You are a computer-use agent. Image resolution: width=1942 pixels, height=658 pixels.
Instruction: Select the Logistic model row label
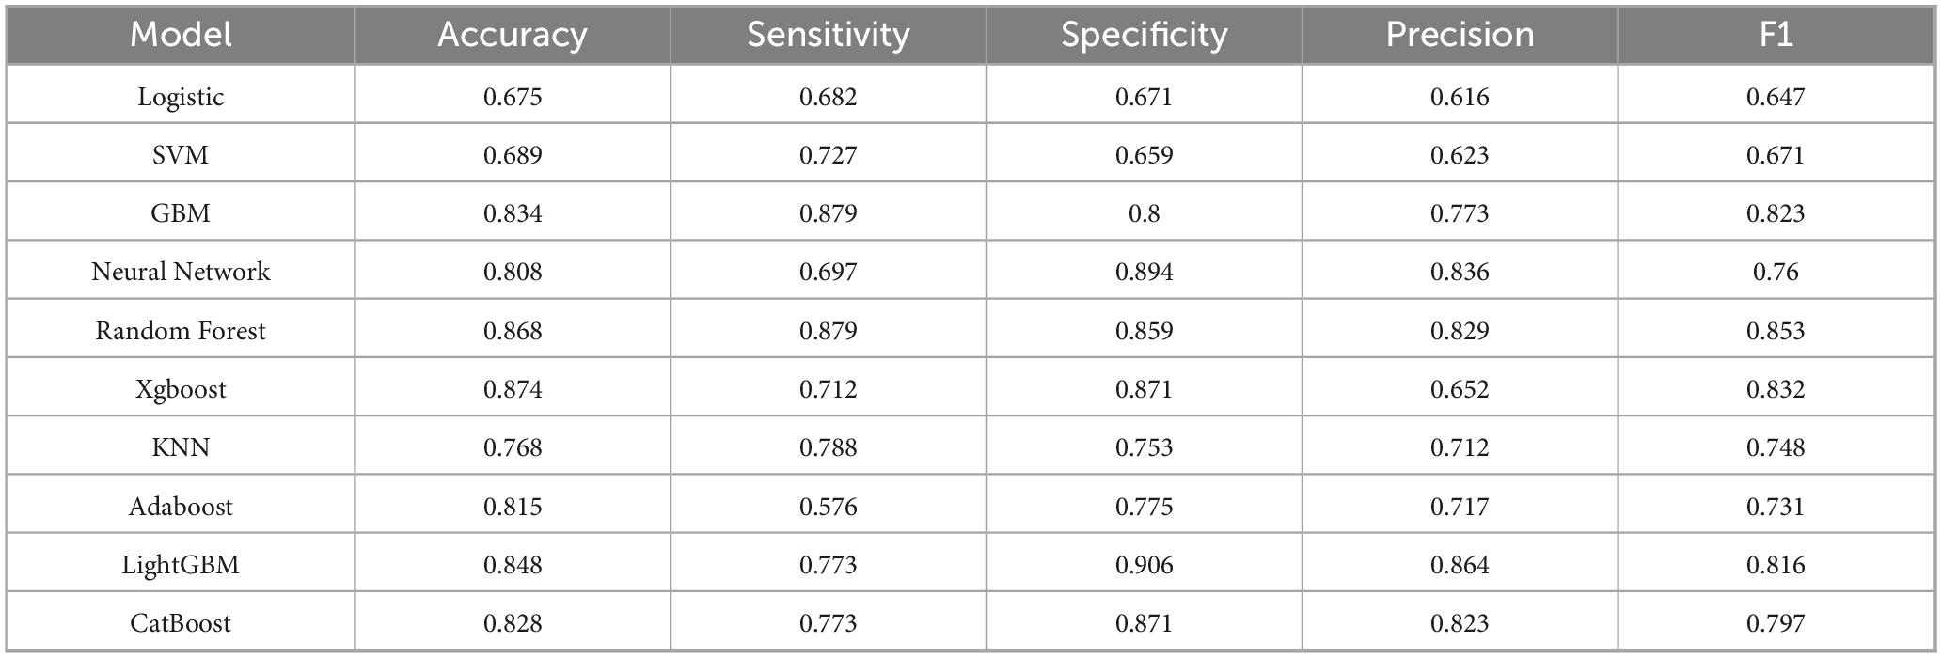[181, 97]
